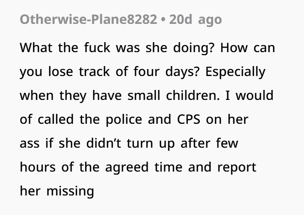Click the word 'track' in the second line
Image resolution: width=304 pixels, height=215 pixels.
pos(94,72)
